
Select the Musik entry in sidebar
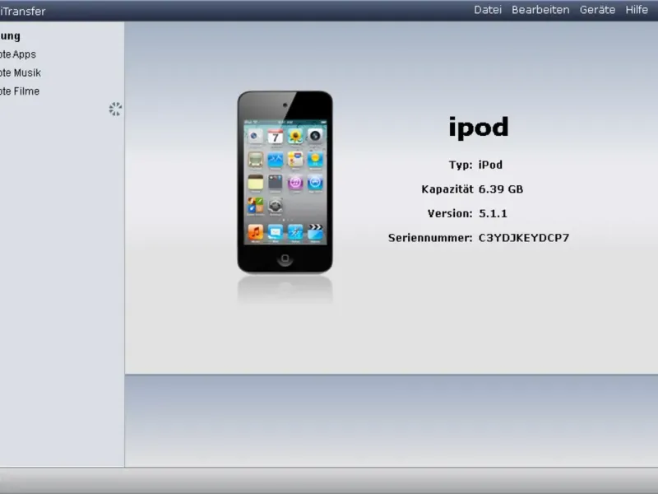[21, 73]
